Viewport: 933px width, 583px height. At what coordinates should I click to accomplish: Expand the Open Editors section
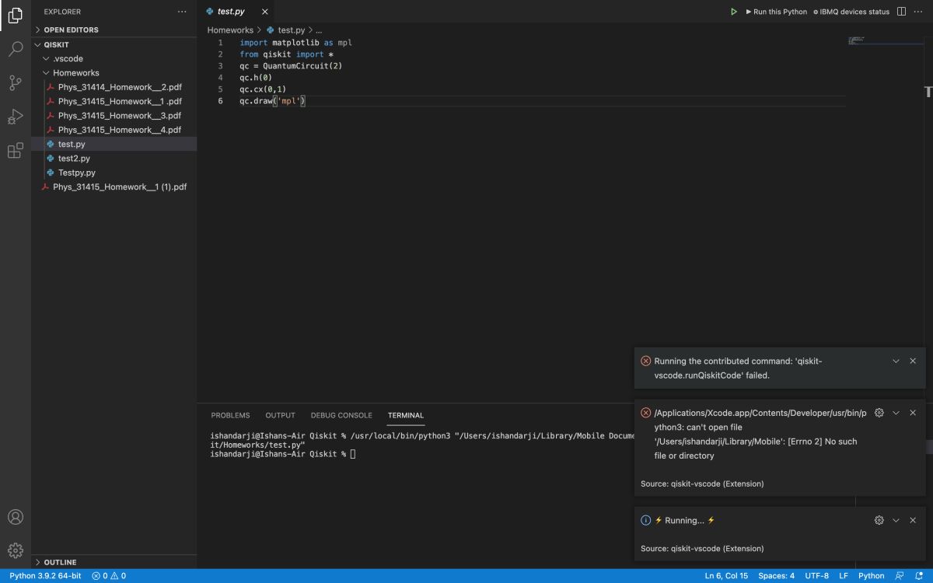tap(114, 30)
